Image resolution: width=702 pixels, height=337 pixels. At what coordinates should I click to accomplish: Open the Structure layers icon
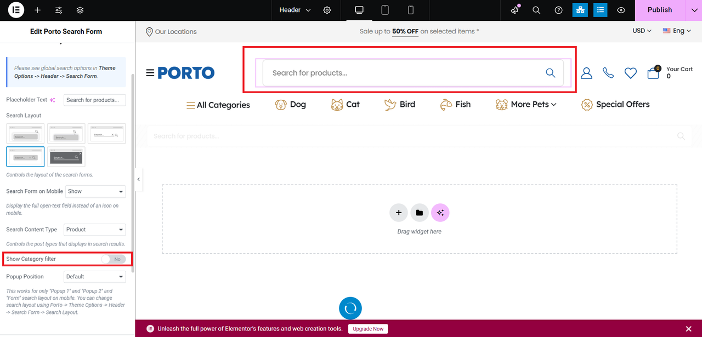click(x=80, y=10)
